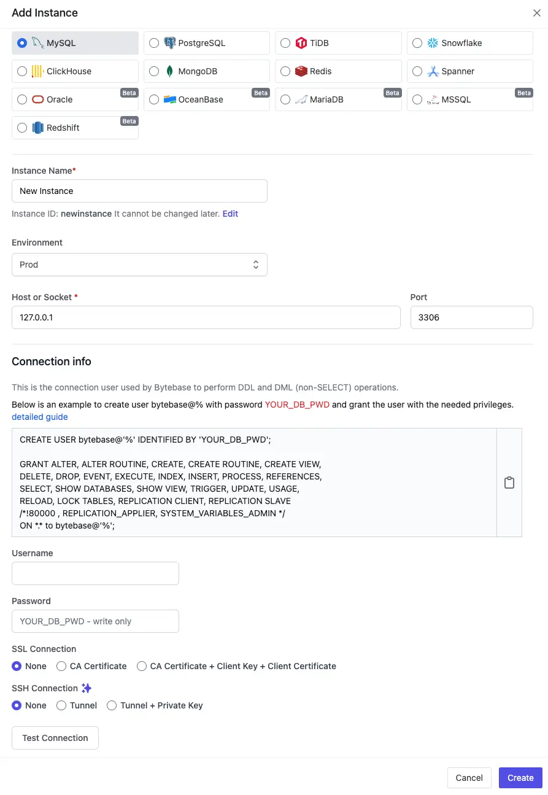Select CA Certificate + Client Key + Client Certificate
Viewport: 548px width, 795px height.
tap(142, 666)
